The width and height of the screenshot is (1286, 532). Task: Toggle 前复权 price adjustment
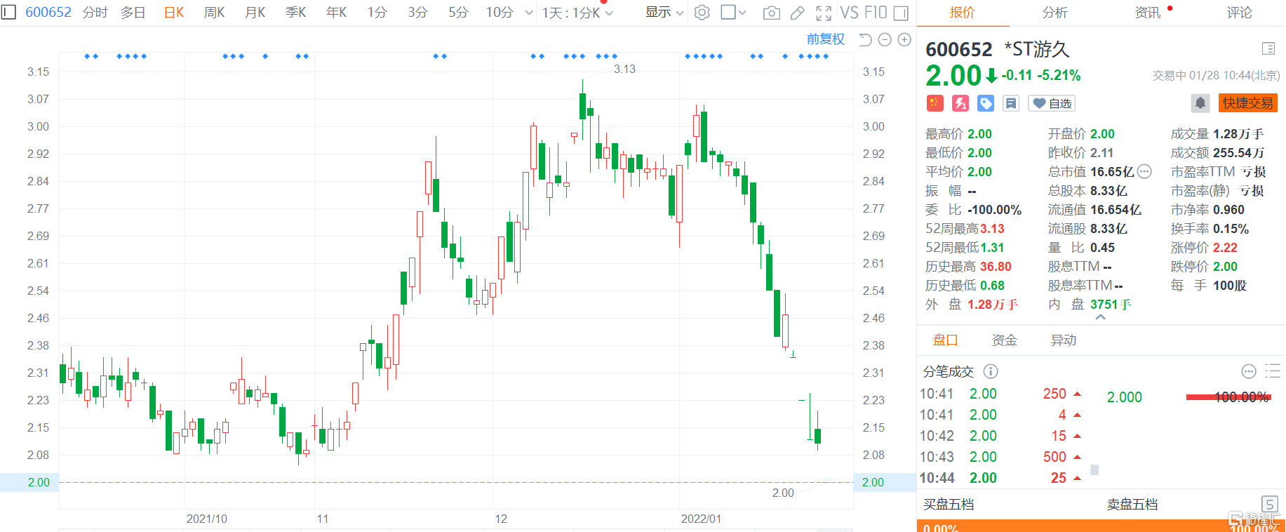(x=826, y=39)
